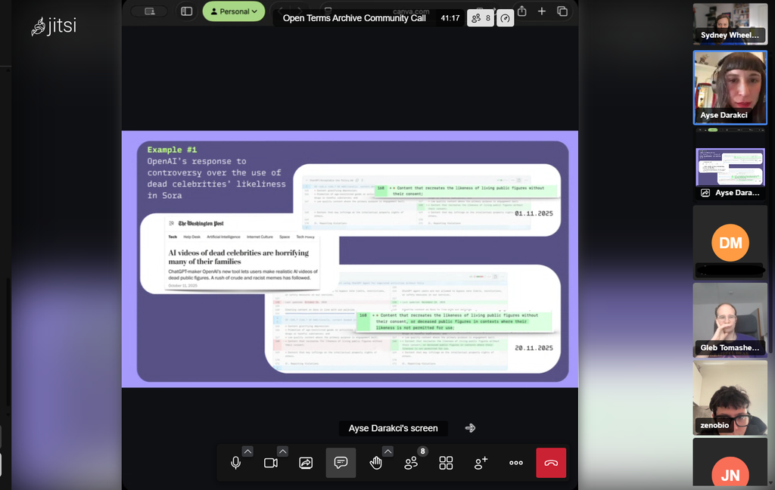Raise your hand
Image resolution: width=775 pixels, height=490 pixels.
[375, 463]
